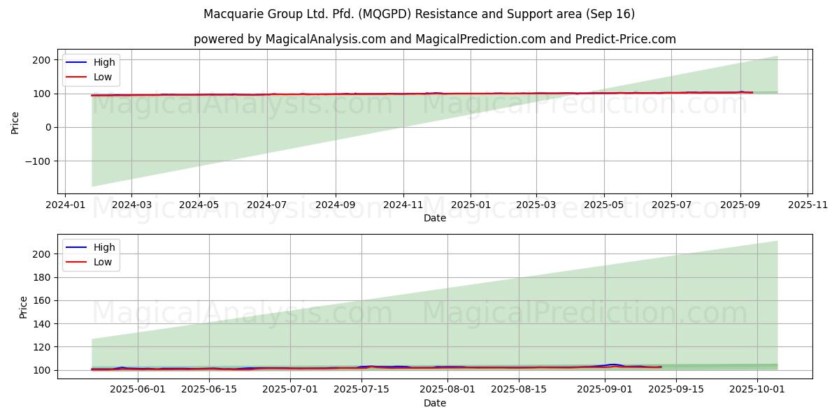Click the 2025-03 tick label
The width and height of the screenshot is (839, 419).
(x=536, y=205)
